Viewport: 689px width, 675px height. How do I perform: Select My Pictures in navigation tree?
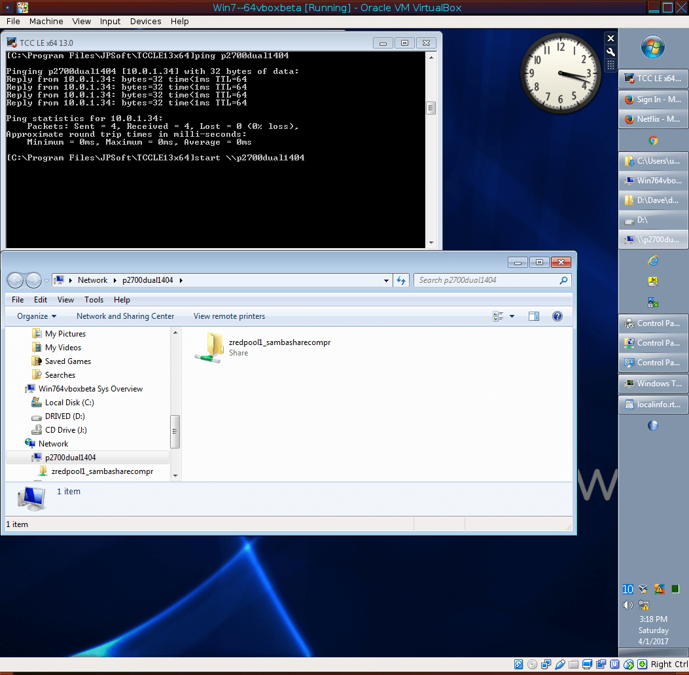[x=65, y=334]
